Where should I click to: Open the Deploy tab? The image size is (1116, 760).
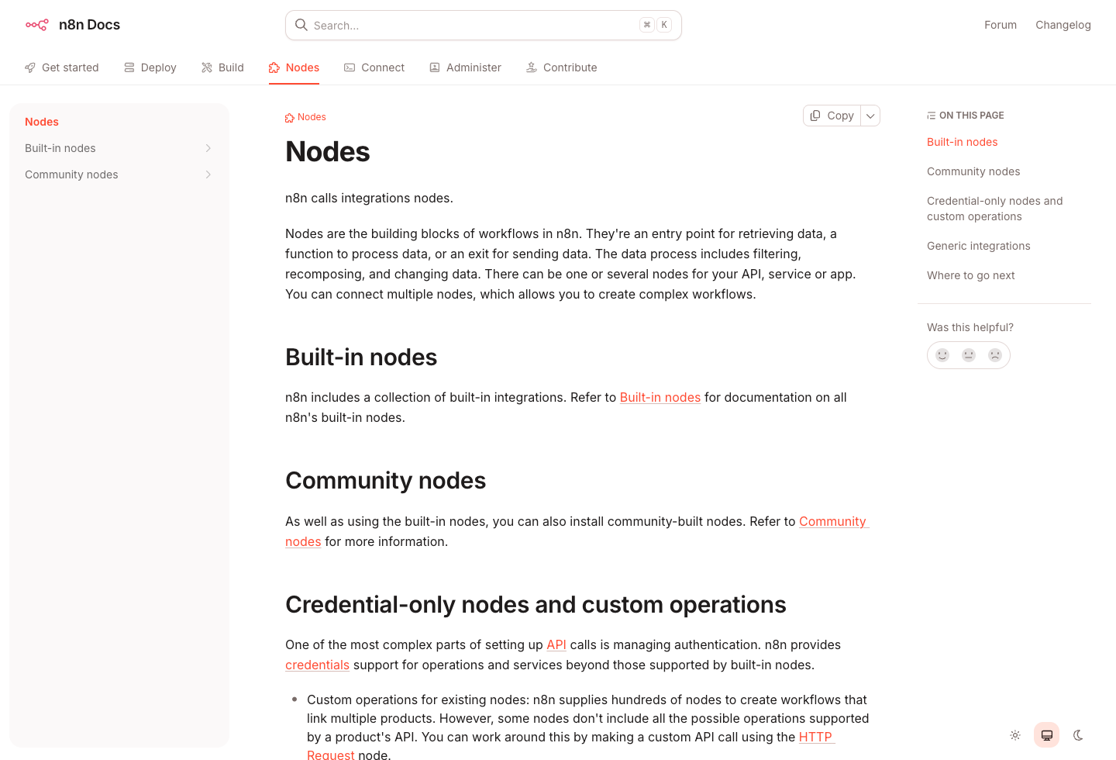(x=150, y=67)
